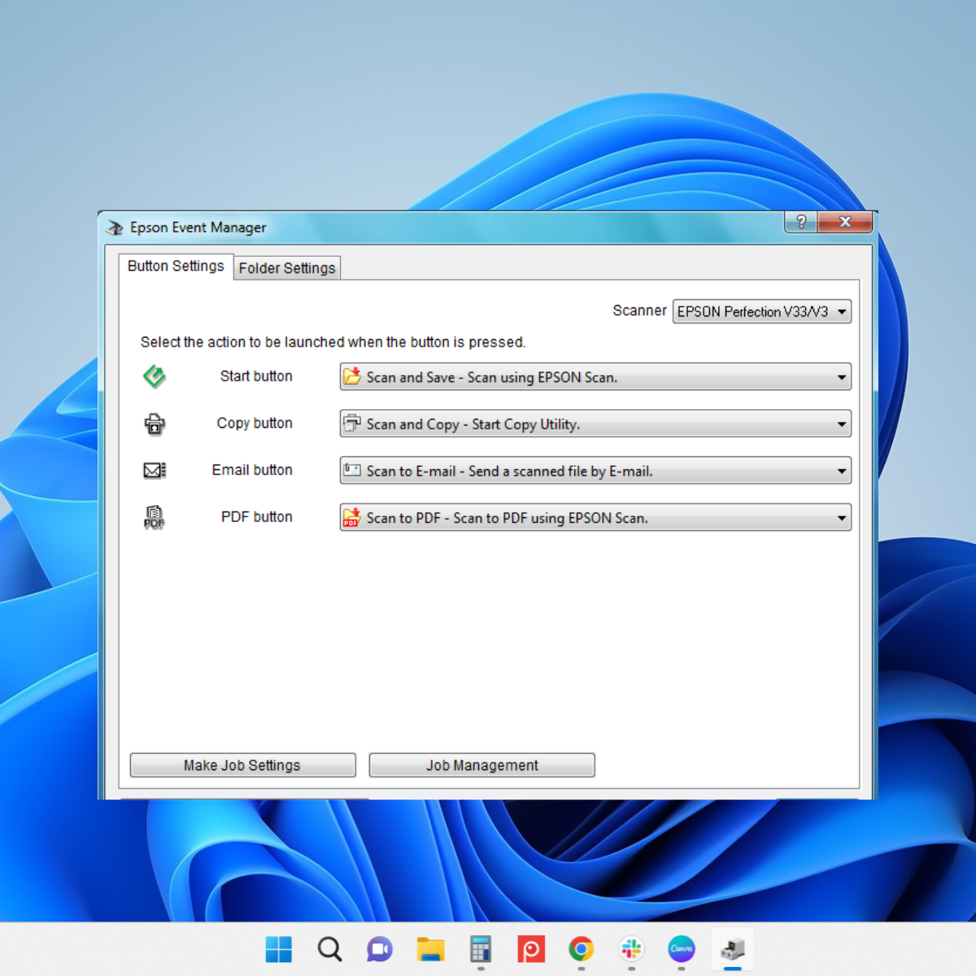The height and width of the screenshot is (976, 976).
Task: Switch to the Folder Settings tab
Action: tap(287, 268)
